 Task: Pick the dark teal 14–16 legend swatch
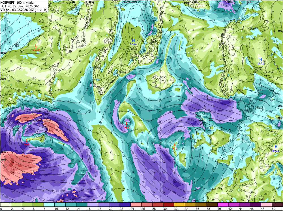pos(82,204)
